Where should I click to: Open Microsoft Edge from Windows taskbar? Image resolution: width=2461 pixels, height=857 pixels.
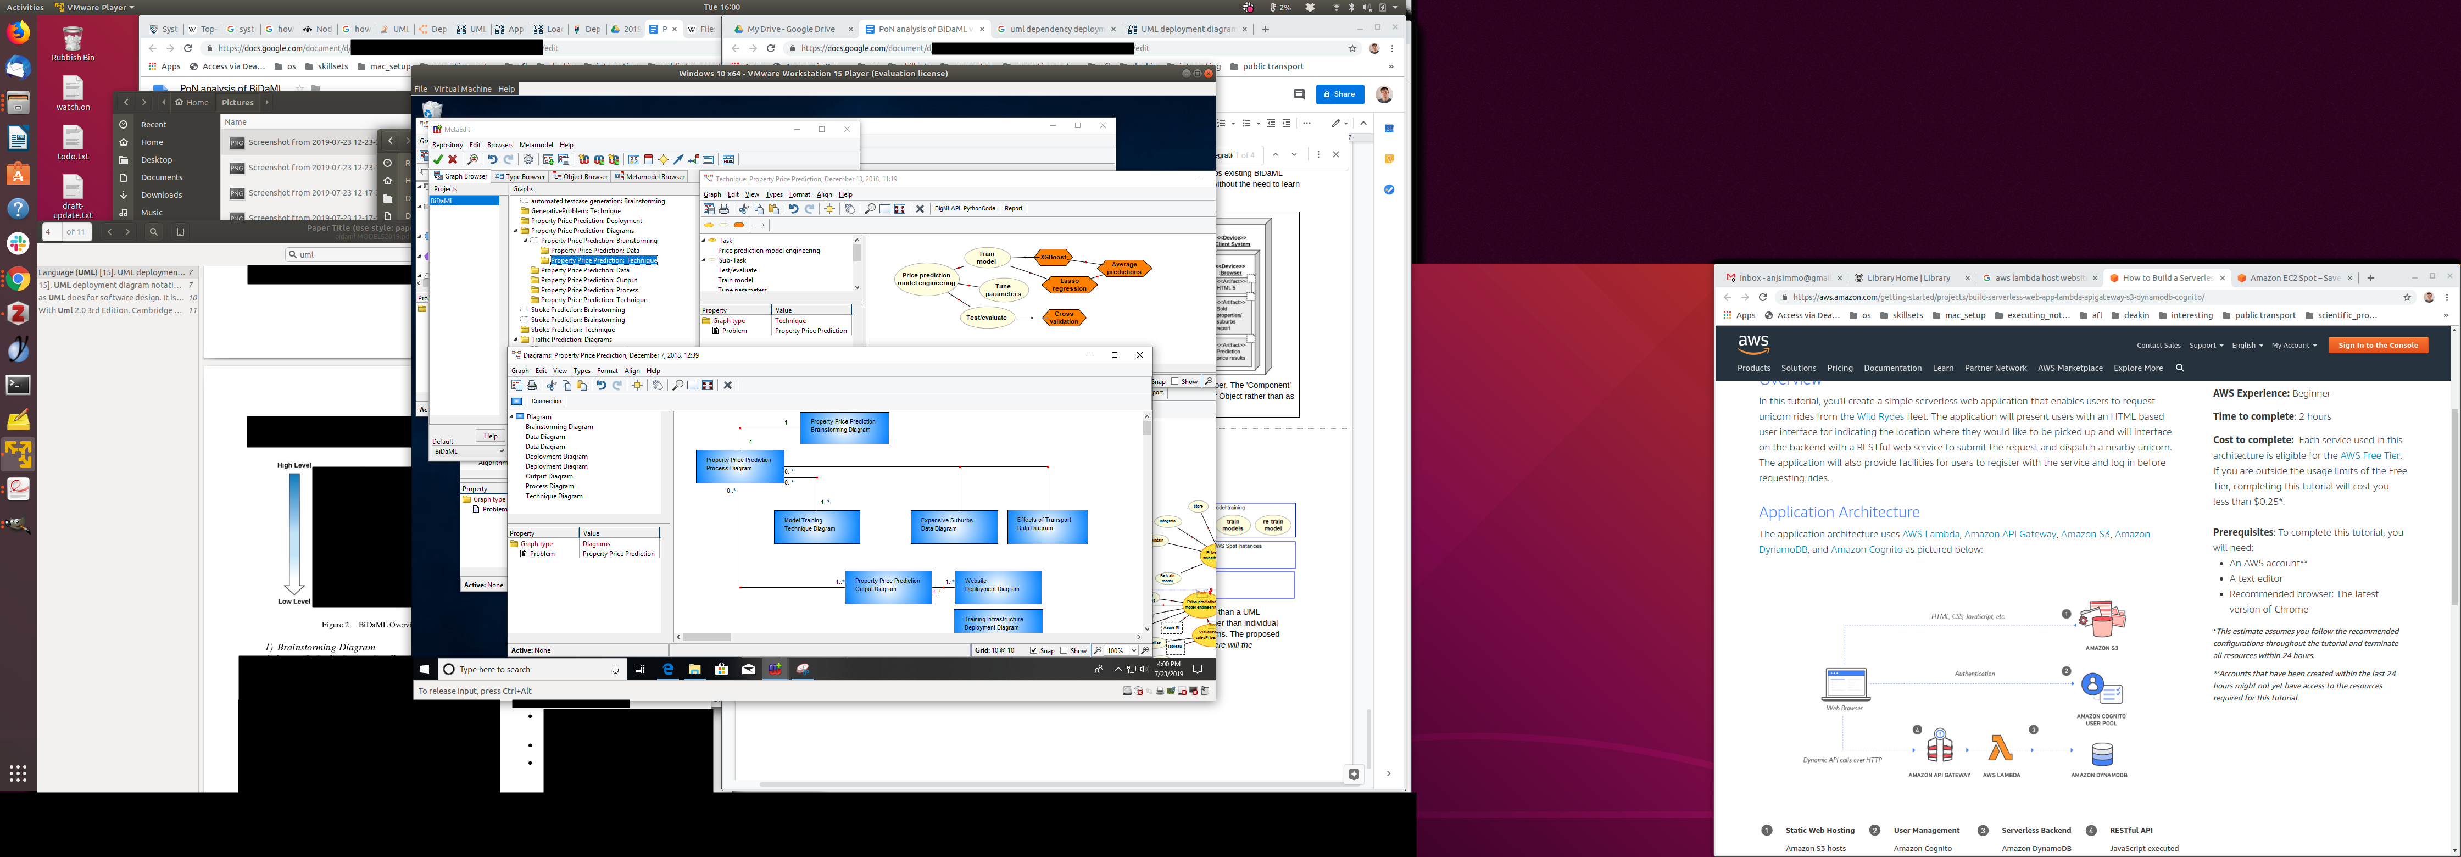pos(668,669)
